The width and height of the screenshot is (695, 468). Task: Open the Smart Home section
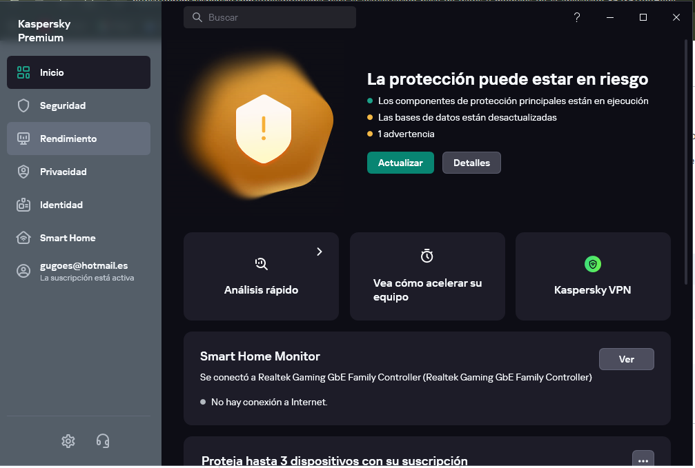[79, 238]
